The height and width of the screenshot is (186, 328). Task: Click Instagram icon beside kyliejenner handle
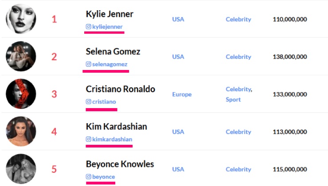point(89,27)
